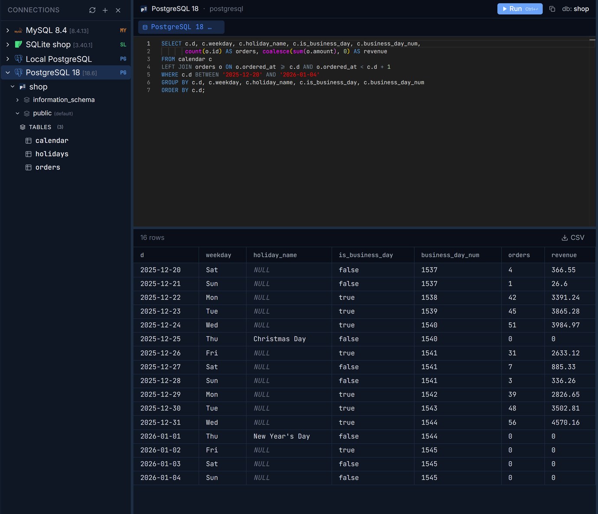Click the holidays table grid icon
The width and height of the screenshot is (598, 514).
click(x=29, y=154)
